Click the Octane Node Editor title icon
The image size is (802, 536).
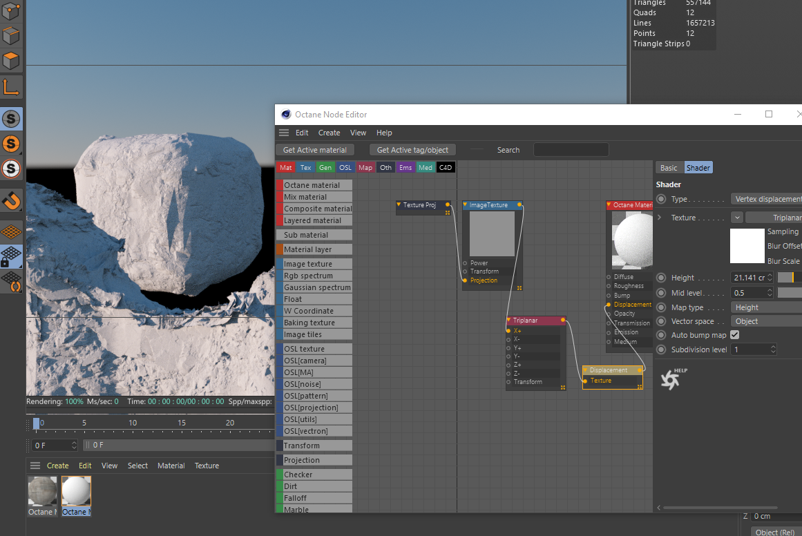point(286,115)
